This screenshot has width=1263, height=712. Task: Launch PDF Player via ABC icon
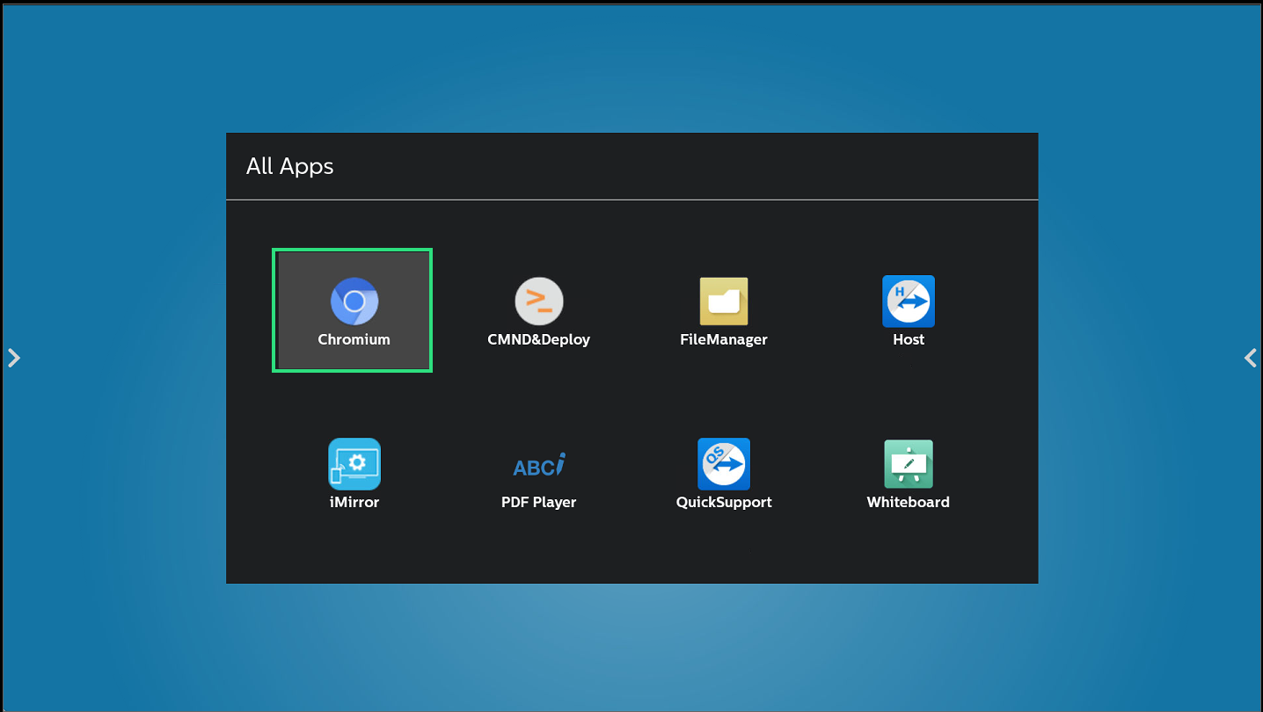538,465
